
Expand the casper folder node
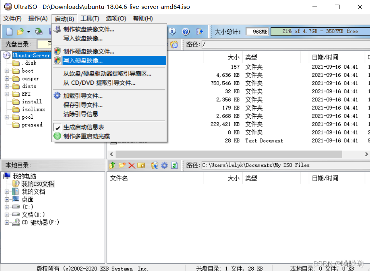click(7, 78)
